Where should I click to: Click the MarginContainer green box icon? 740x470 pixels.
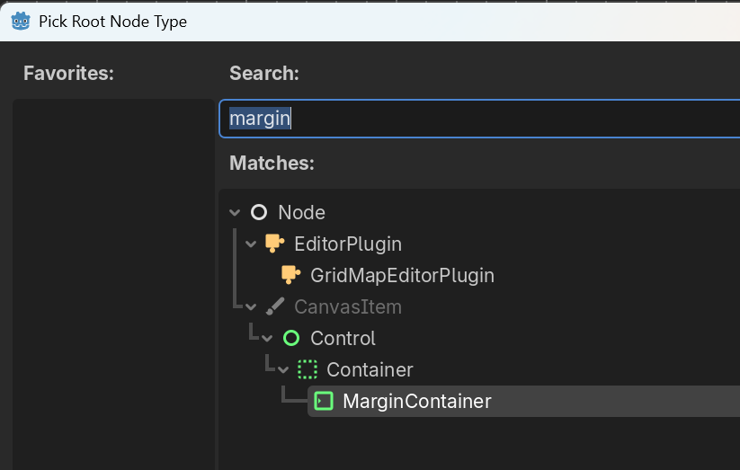[324, 401]
